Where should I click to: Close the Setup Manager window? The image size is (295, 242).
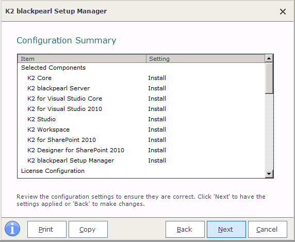[x=283, y=12]
